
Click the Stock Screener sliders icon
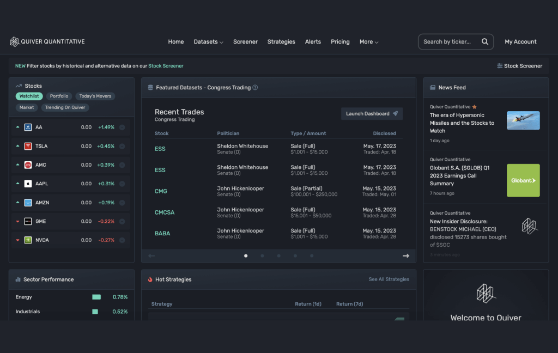500,66
